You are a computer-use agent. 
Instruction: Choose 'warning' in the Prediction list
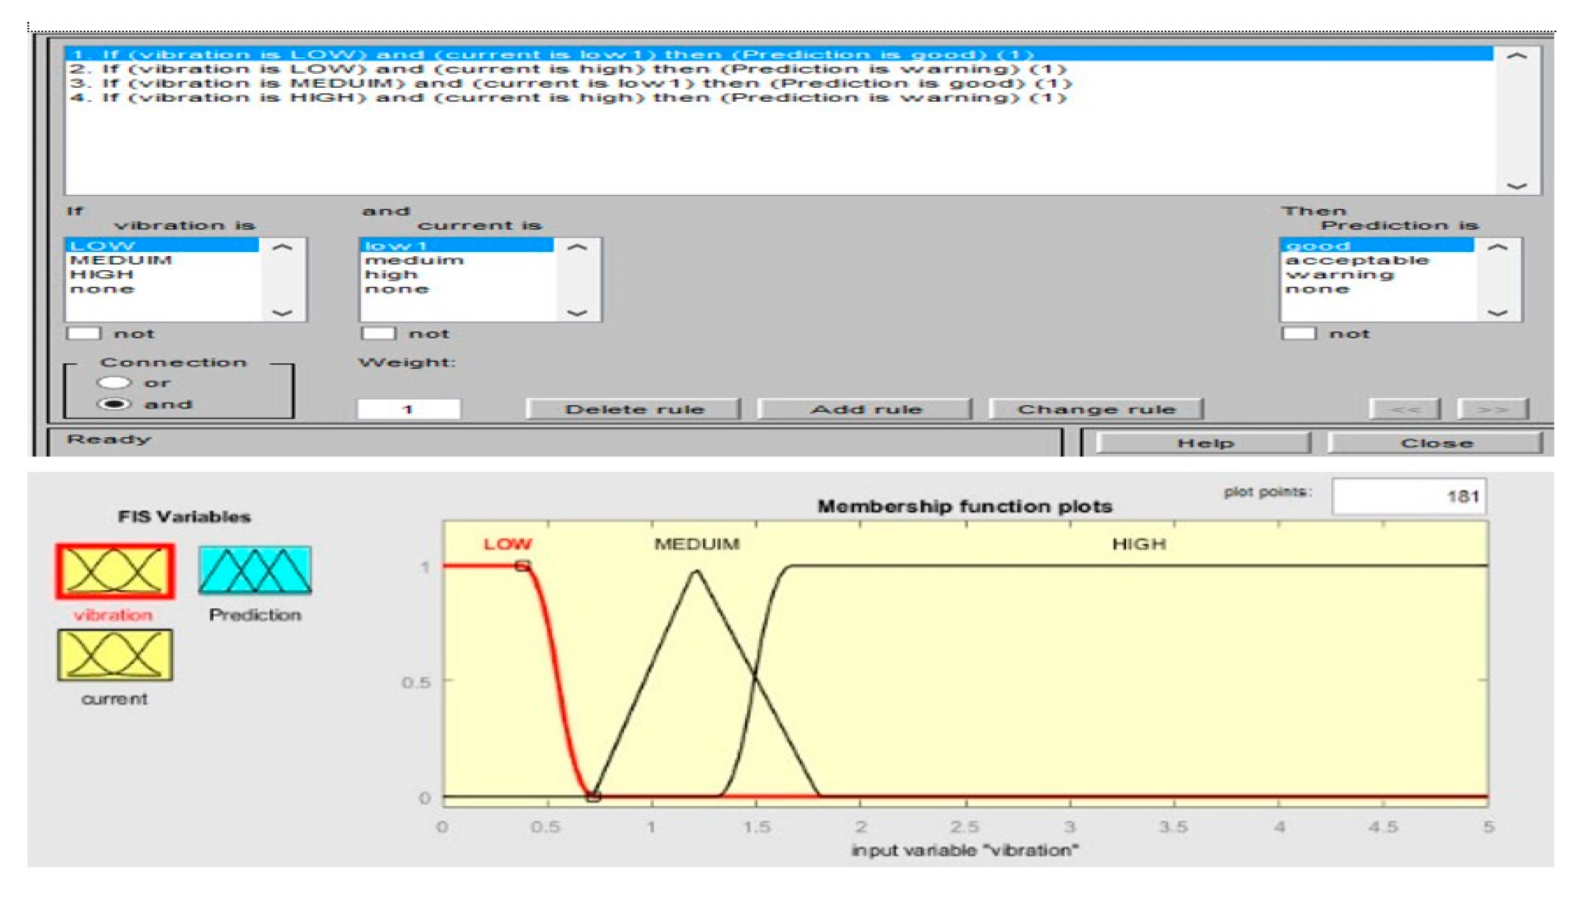click(1339, 275)
